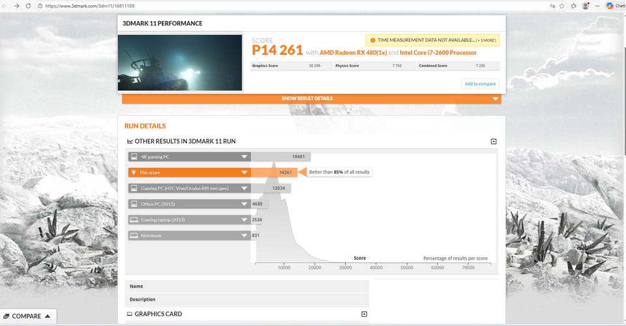Click the trophy icon on This score row
This screenshot has width=626, height=326.
(134, 172)
